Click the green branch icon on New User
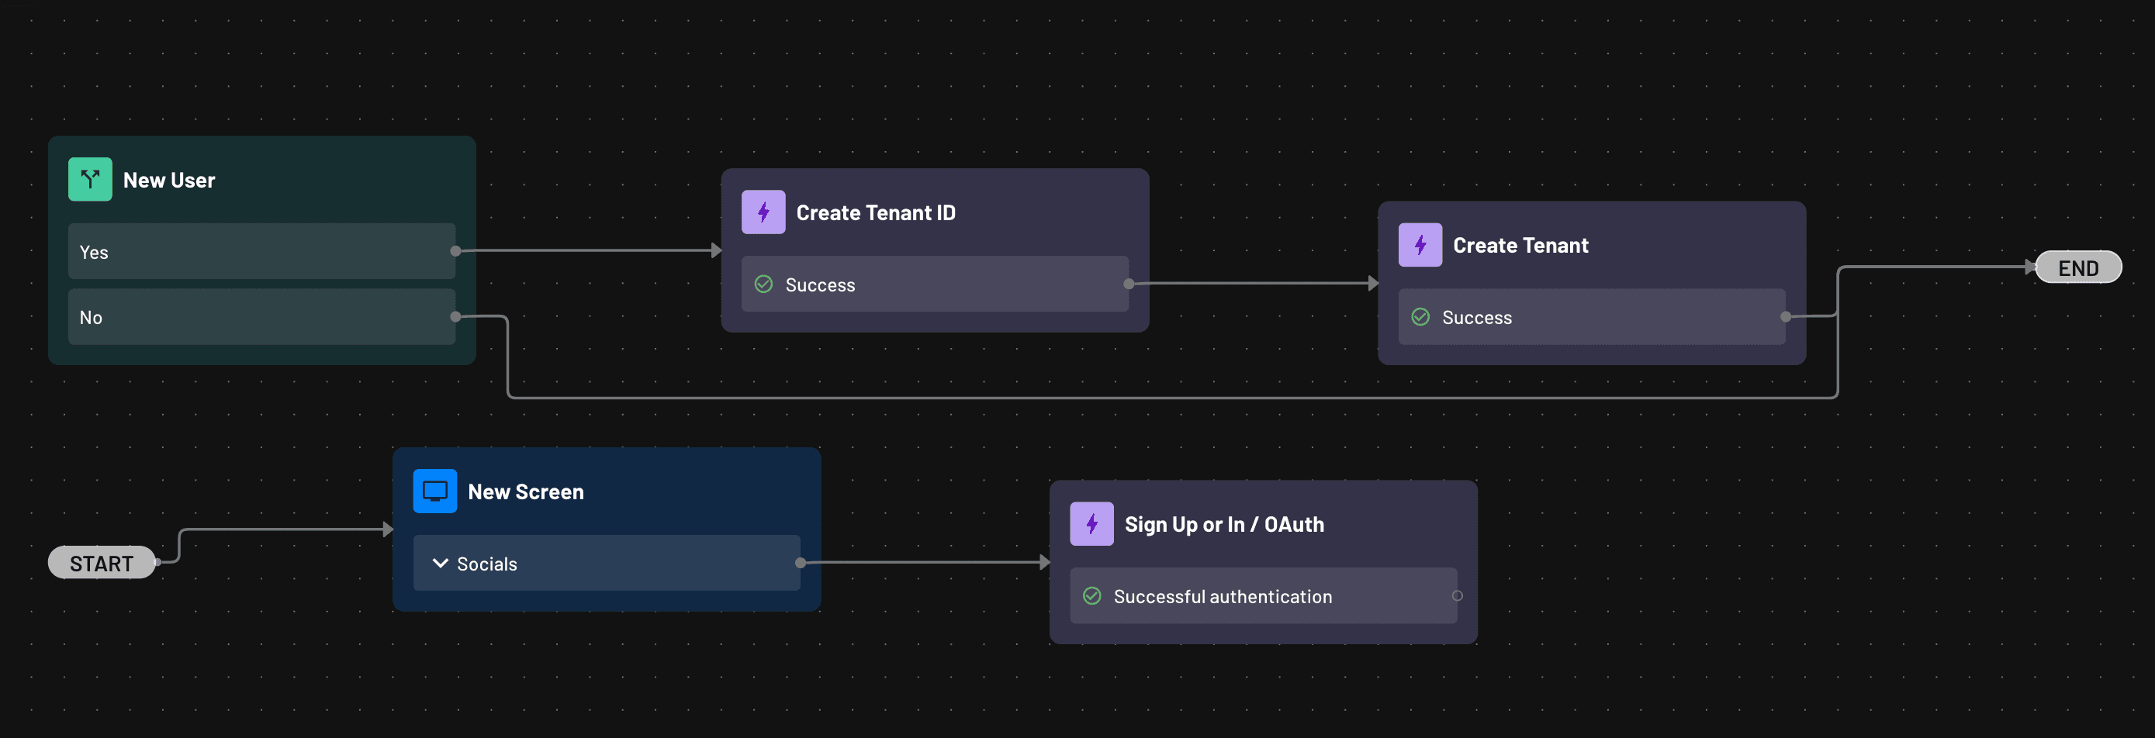2155x738 pixels. click(89, 179)
